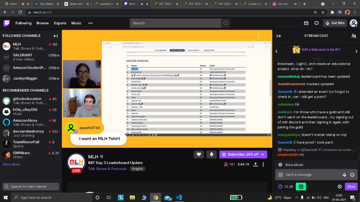Mute the MLH browser tab audio
The image size is (360, 202).
click(x=142, y=4)
